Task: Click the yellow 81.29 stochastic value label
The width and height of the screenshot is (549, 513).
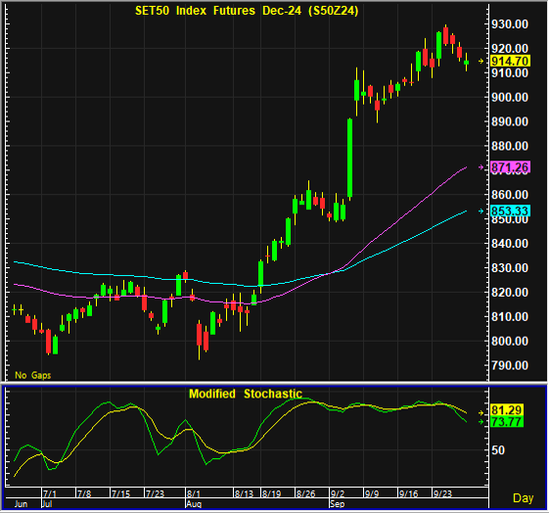Action: coord(507,410)
